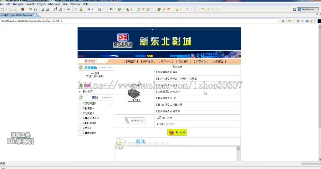Click the description text area scrollbar
This screenshot has width=321, height=169.
tap(238, 153)
